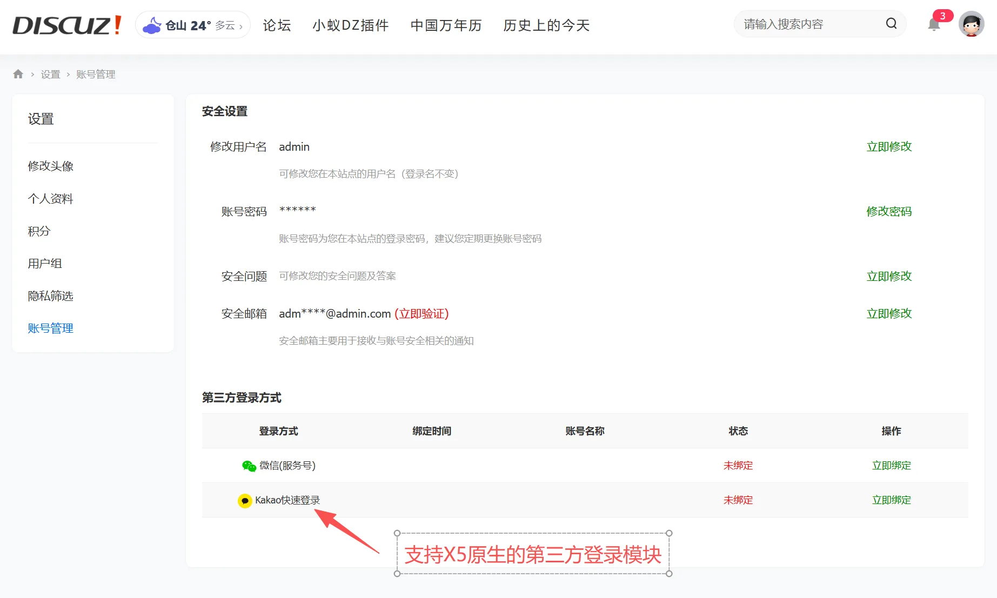Select 隐私筛选 in the settings sidebar

[x=51, y=295]
